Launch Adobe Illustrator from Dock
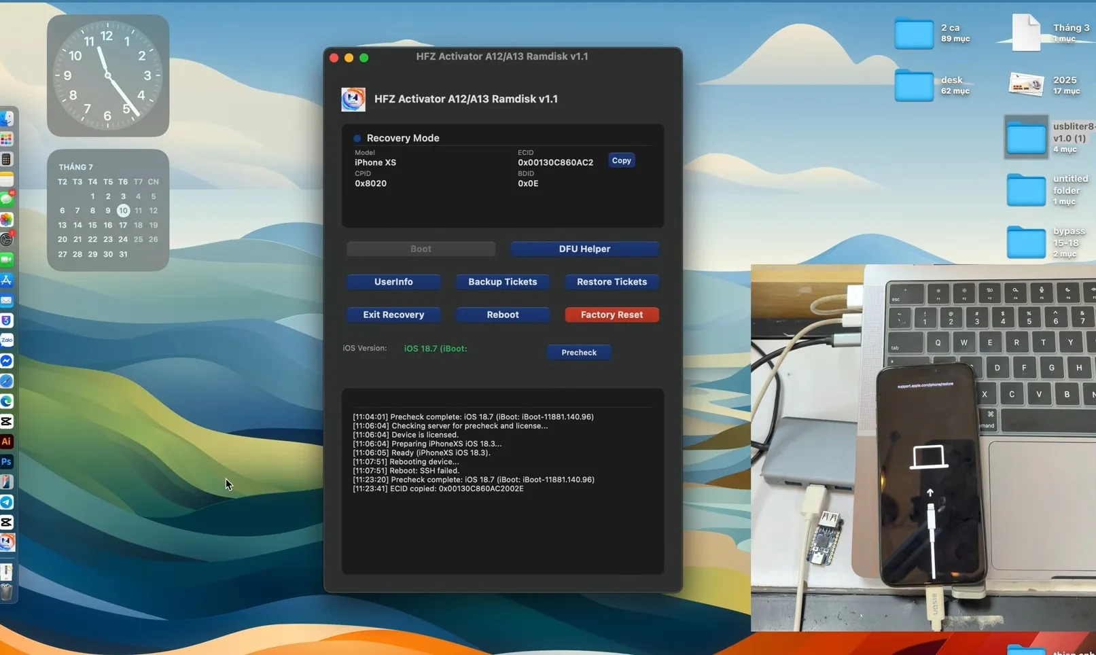The image size is (1096, 655). pyautogui.click(x=7, y=442)
